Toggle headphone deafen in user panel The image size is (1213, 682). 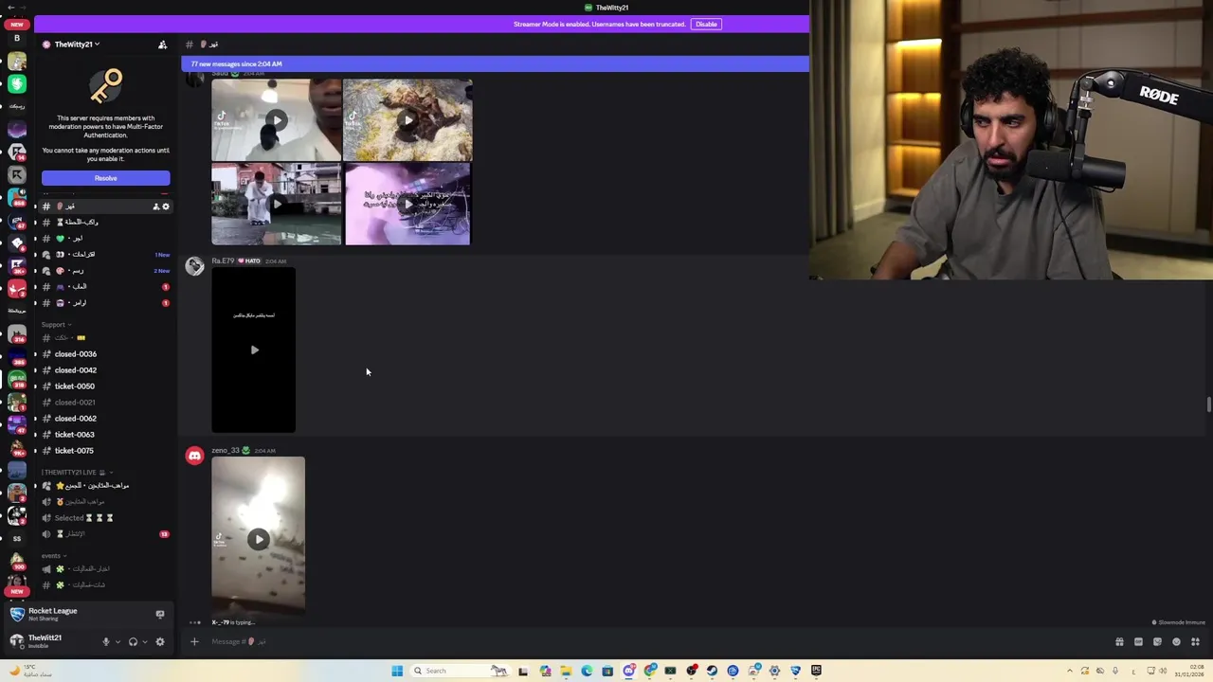(x=133, y=642)
